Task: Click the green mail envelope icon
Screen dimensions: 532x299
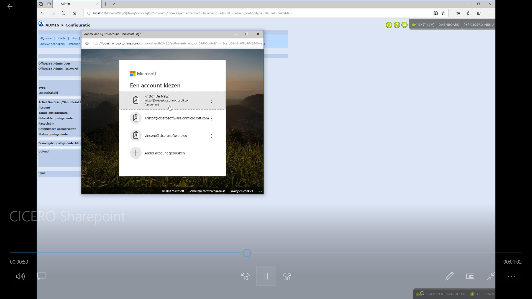Action: point(405,25)
